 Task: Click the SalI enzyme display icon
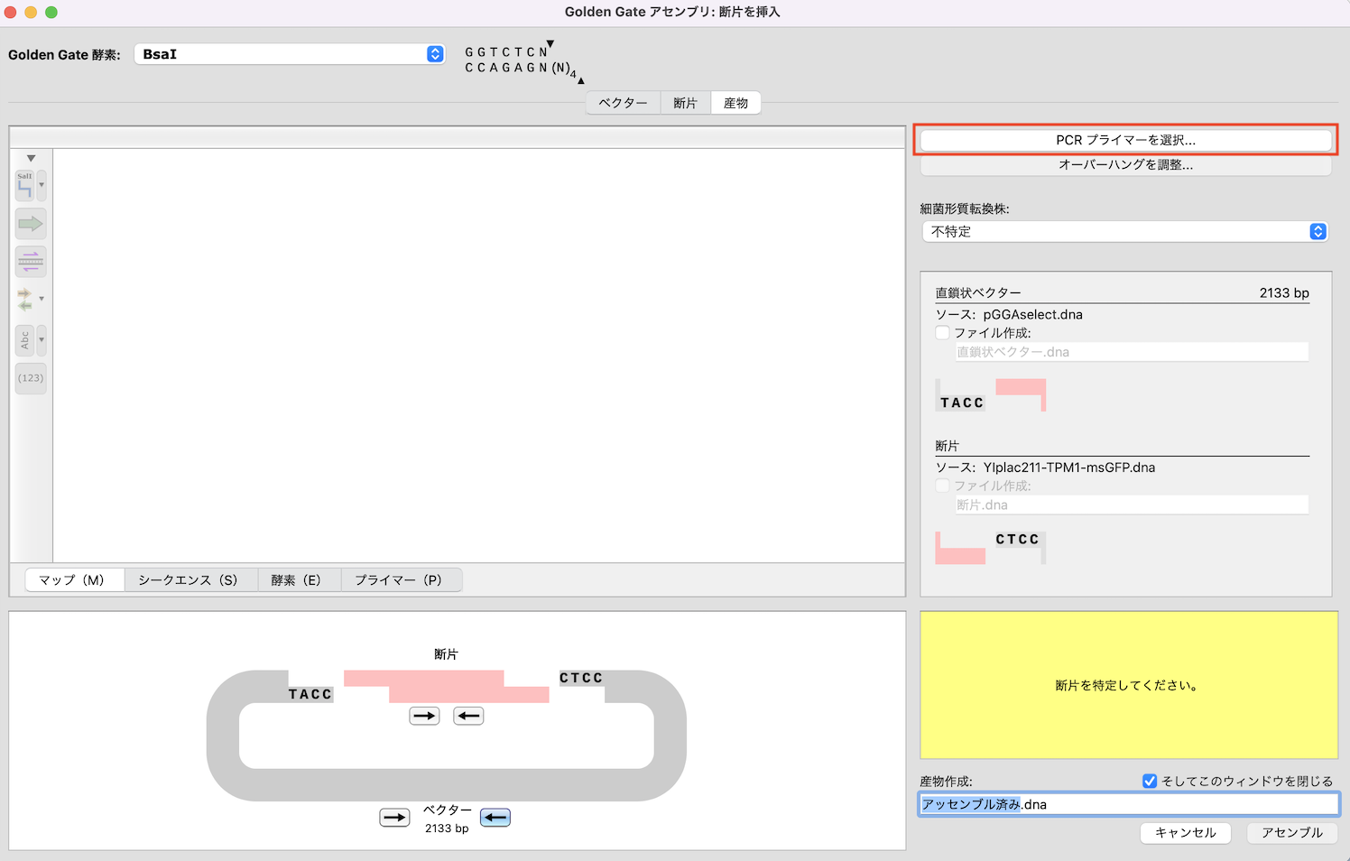pyautogui.click(x=24, y=186)
